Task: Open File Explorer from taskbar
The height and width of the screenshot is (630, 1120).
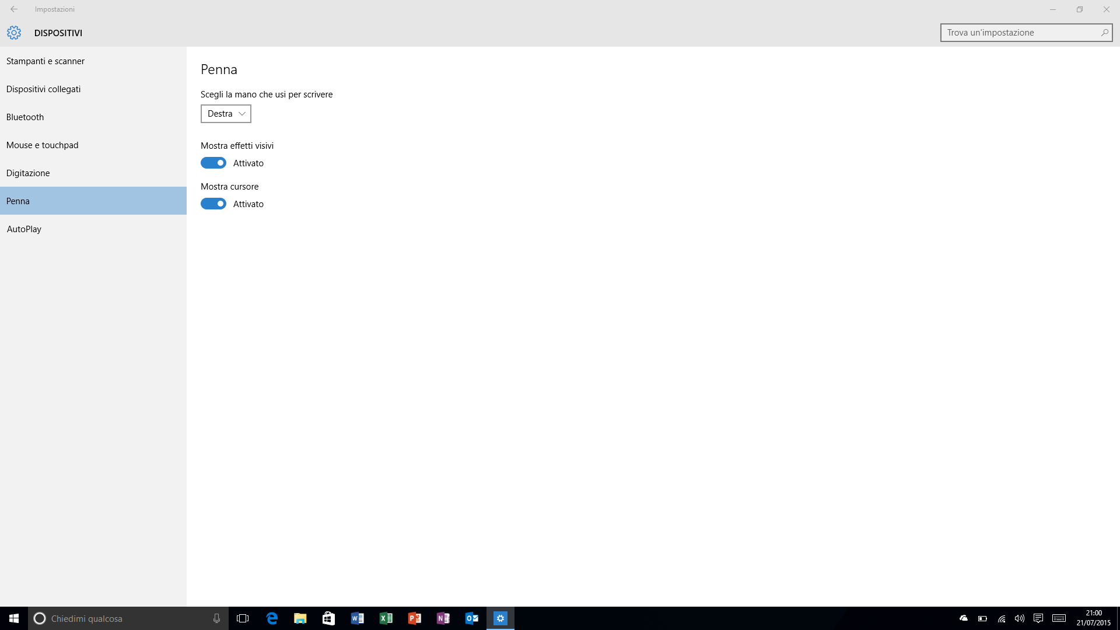Action: pos(300,618)
